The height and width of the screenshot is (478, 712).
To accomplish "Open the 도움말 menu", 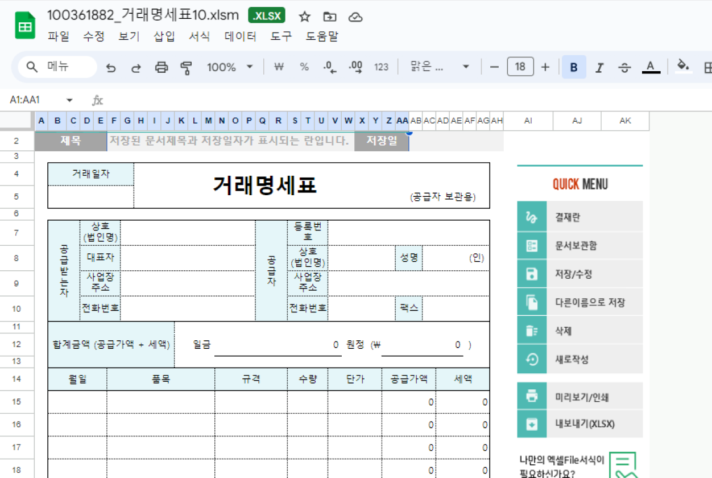I will point(322,37).
